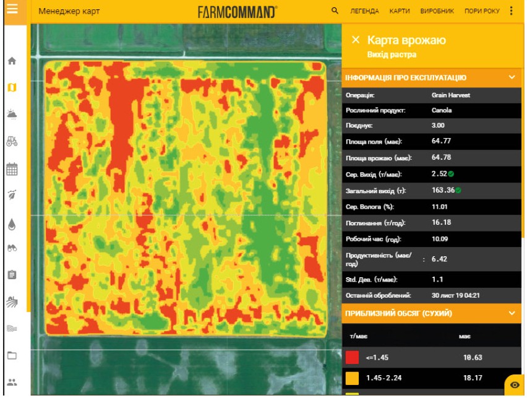Image resolution: width=527 pixels, height=398 pixels.
Task: Open the ЛЕГЕНДА menu item
Action: (364, 11)
